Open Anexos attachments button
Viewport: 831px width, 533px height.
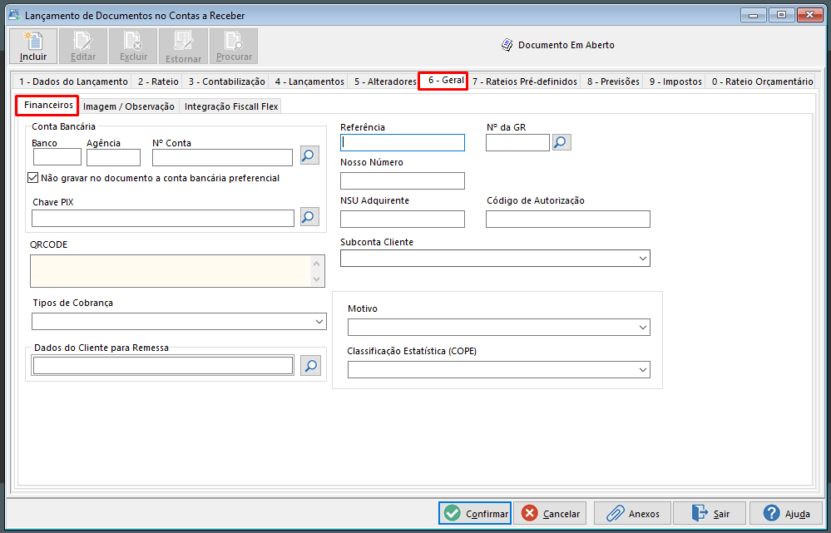click(x=632, y=513)
